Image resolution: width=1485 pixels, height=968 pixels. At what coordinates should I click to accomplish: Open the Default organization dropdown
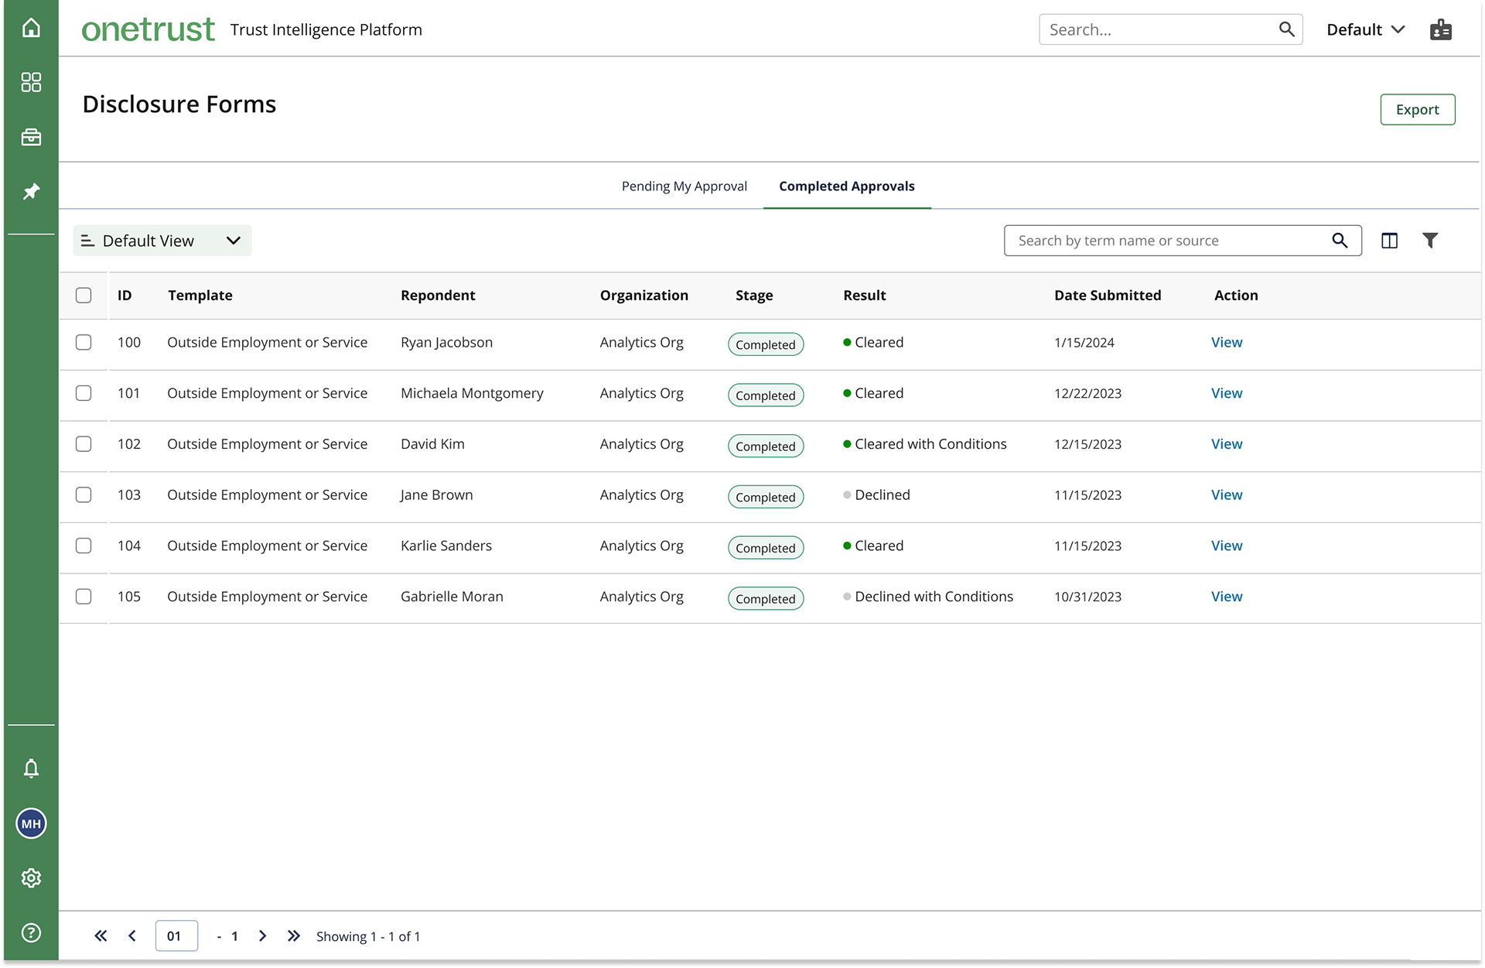coord(1365,29)
